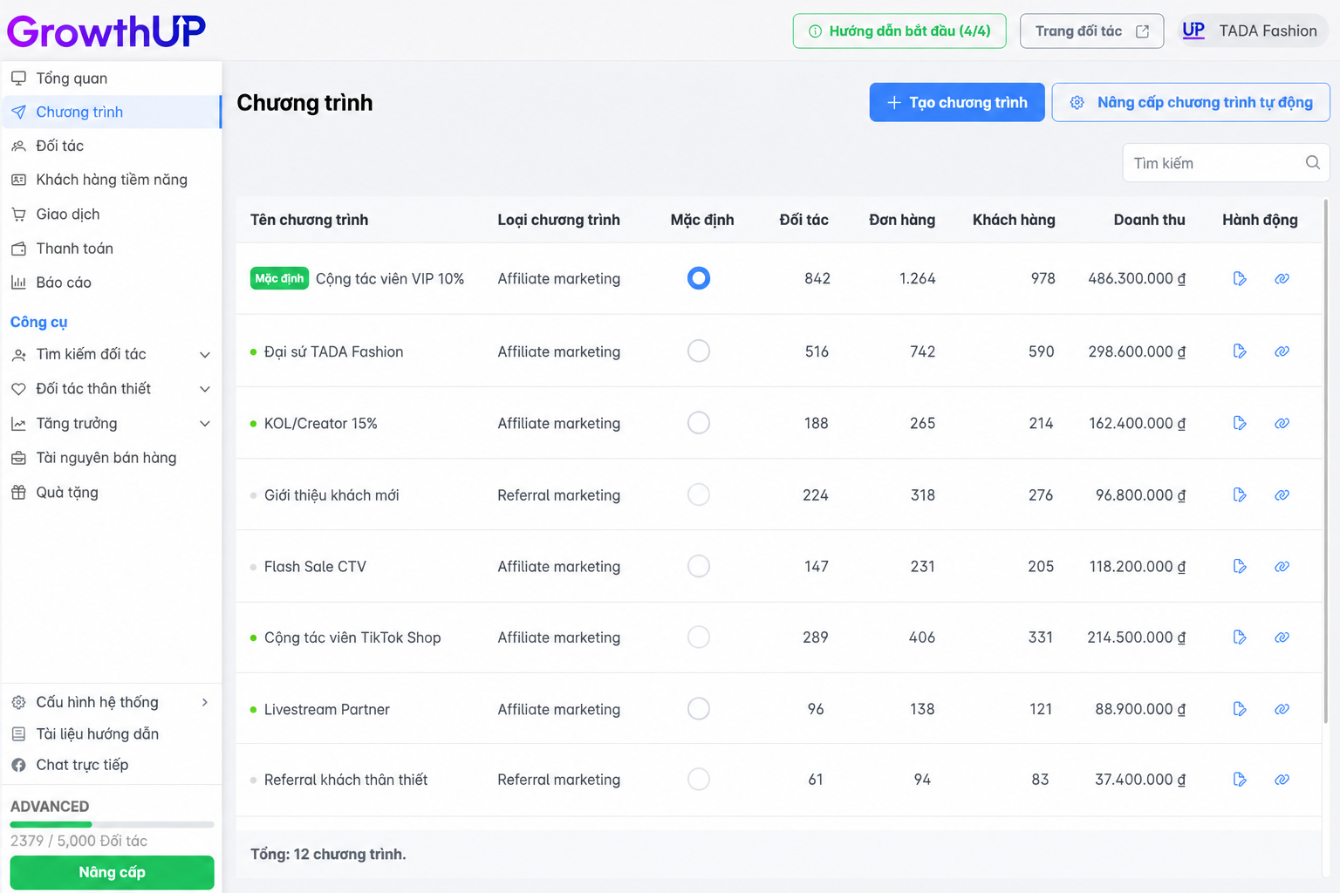Click edit icon for Cộng tác viên VIP 10%
The height and width of the screenshot is (893, 1340).
[1240, 279]
